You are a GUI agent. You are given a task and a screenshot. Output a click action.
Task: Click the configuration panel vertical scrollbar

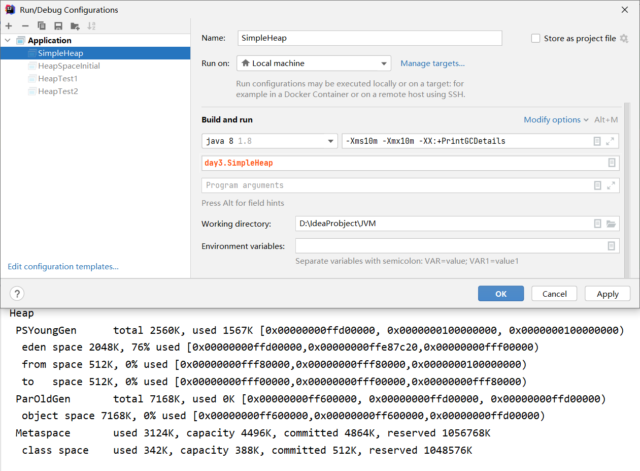pyautogui.click(x=627, y=190)
